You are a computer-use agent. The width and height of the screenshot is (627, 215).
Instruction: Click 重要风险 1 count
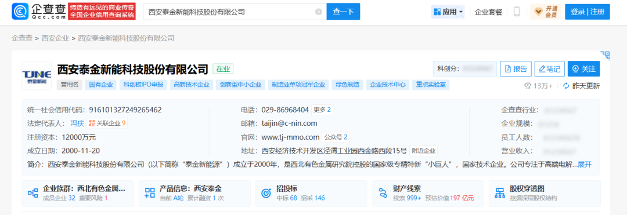coord(93,198)
